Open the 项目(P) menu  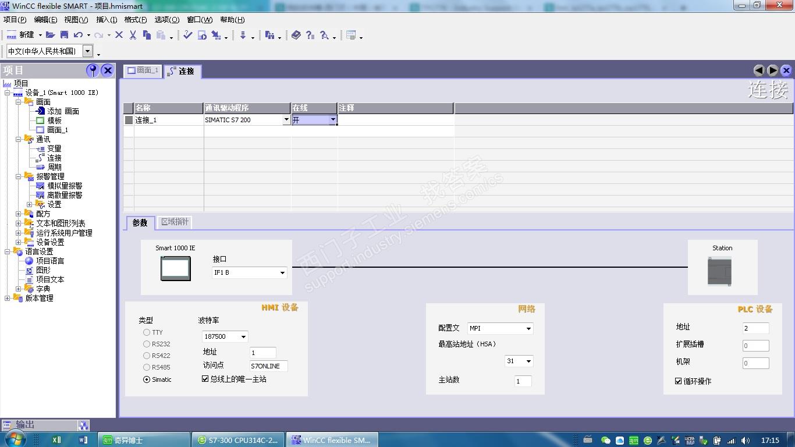[x=15, y=19]
